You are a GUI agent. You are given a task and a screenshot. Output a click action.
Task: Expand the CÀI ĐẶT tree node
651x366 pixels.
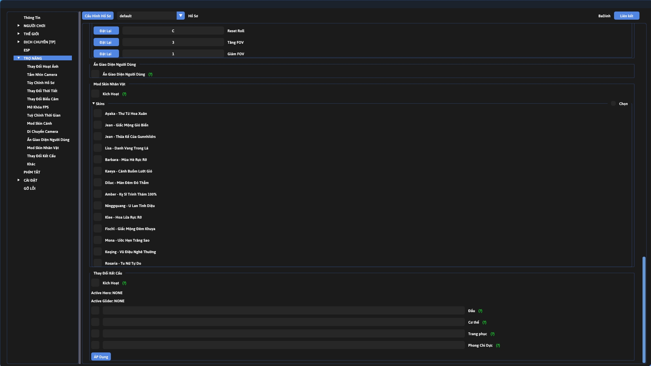click(x=19, y=180)
